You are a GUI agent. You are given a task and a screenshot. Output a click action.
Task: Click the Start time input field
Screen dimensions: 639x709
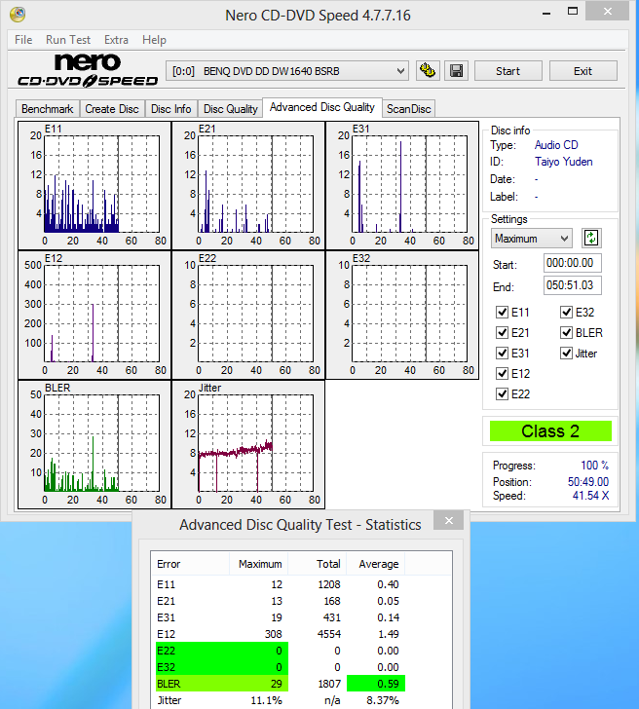pos(572,263)
